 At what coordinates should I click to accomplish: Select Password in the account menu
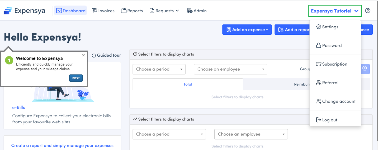332,46
